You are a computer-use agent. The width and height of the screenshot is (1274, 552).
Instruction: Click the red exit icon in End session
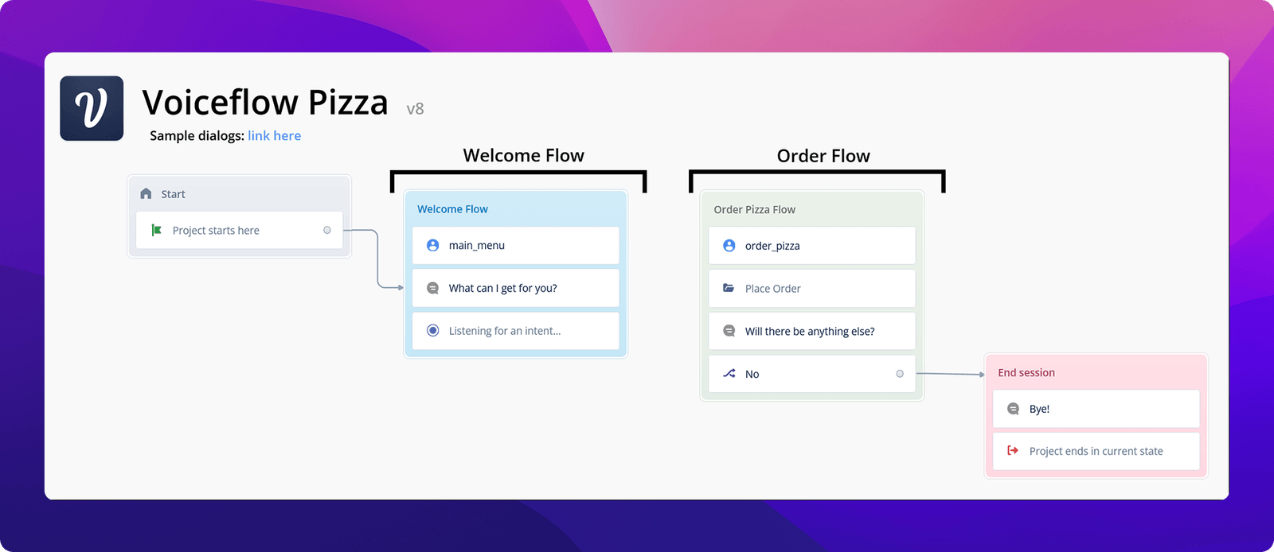point(1013,450)
